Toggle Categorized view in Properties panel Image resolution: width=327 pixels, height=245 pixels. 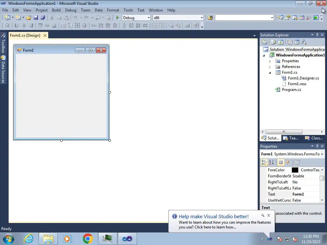click(x=264, y=162)
